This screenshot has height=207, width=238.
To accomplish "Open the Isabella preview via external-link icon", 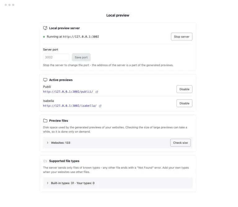I will point(100,106).
